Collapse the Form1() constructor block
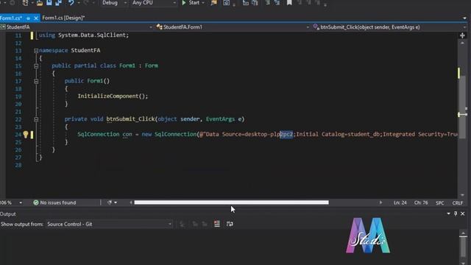 pos(36,81)
